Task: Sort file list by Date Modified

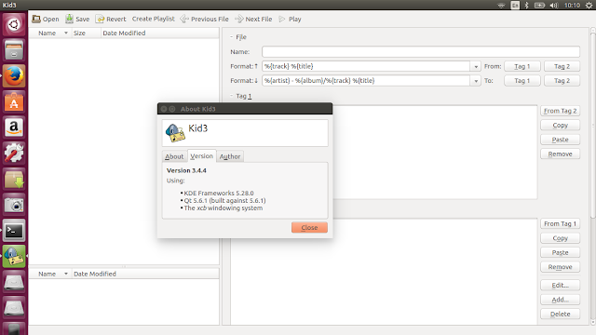Action: 159,33
